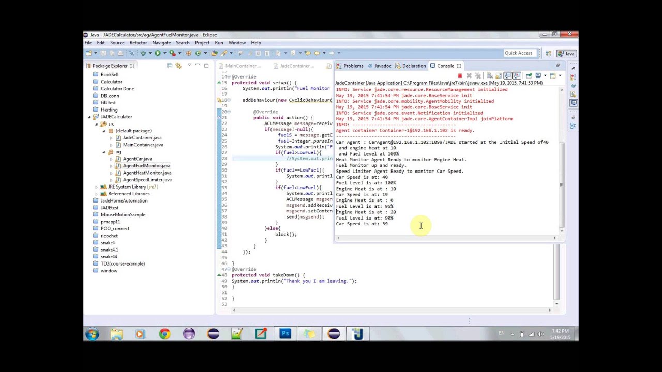Open the Package Explorer View Menu triangle
The image size is (662, 372).
tap(190, 65)
